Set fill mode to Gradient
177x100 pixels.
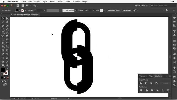tap(5, 77)
